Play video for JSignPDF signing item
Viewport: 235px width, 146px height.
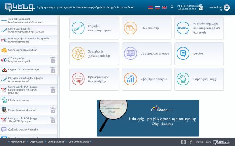coord(53,120)
